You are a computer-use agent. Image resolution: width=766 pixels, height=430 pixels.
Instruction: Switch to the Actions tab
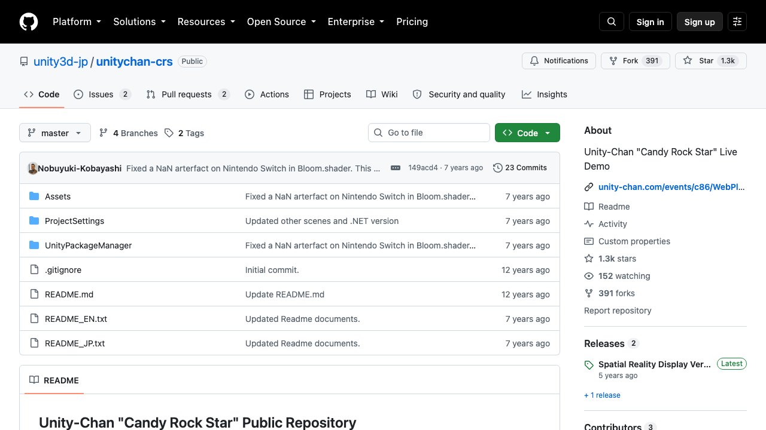267,94
